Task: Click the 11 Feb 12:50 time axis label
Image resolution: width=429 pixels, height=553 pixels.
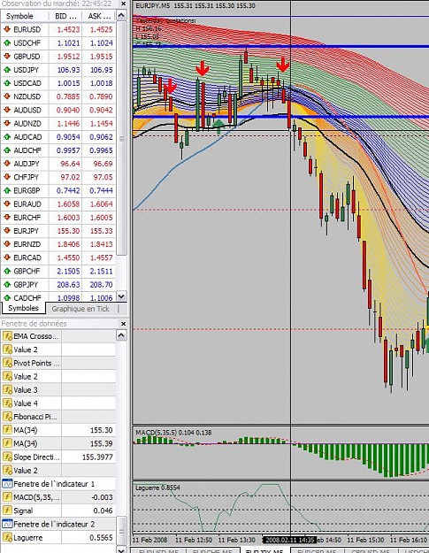Action: 194,540
